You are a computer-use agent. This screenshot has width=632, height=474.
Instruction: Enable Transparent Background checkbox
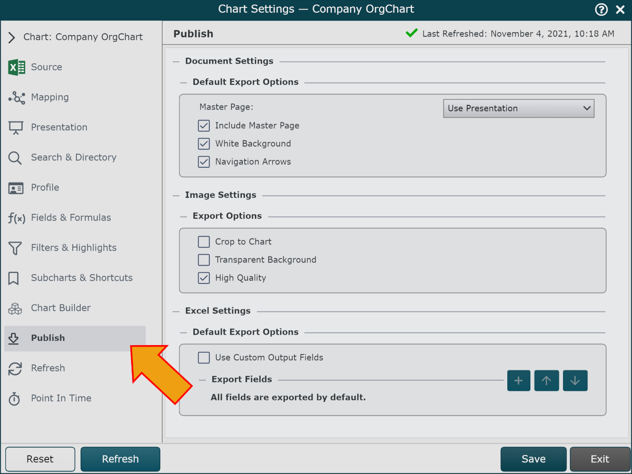coord(204,260)
